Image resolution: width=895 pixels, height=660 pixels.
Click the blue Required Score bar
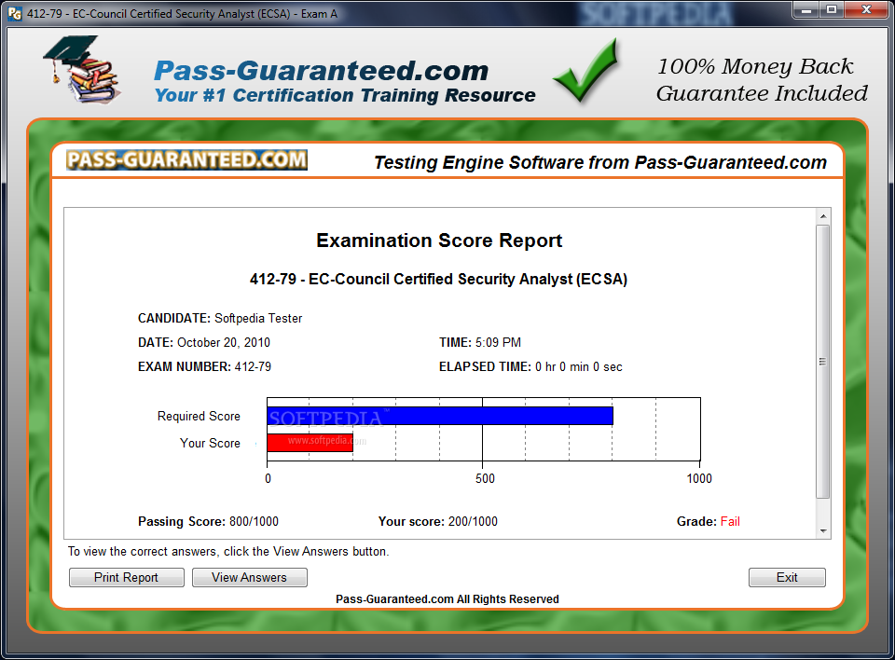pos(440,416)
